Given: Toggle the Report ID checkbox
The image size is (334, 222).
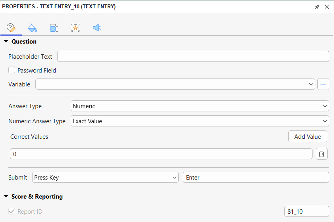Looking at the screenshot, I should coord(12,211).
